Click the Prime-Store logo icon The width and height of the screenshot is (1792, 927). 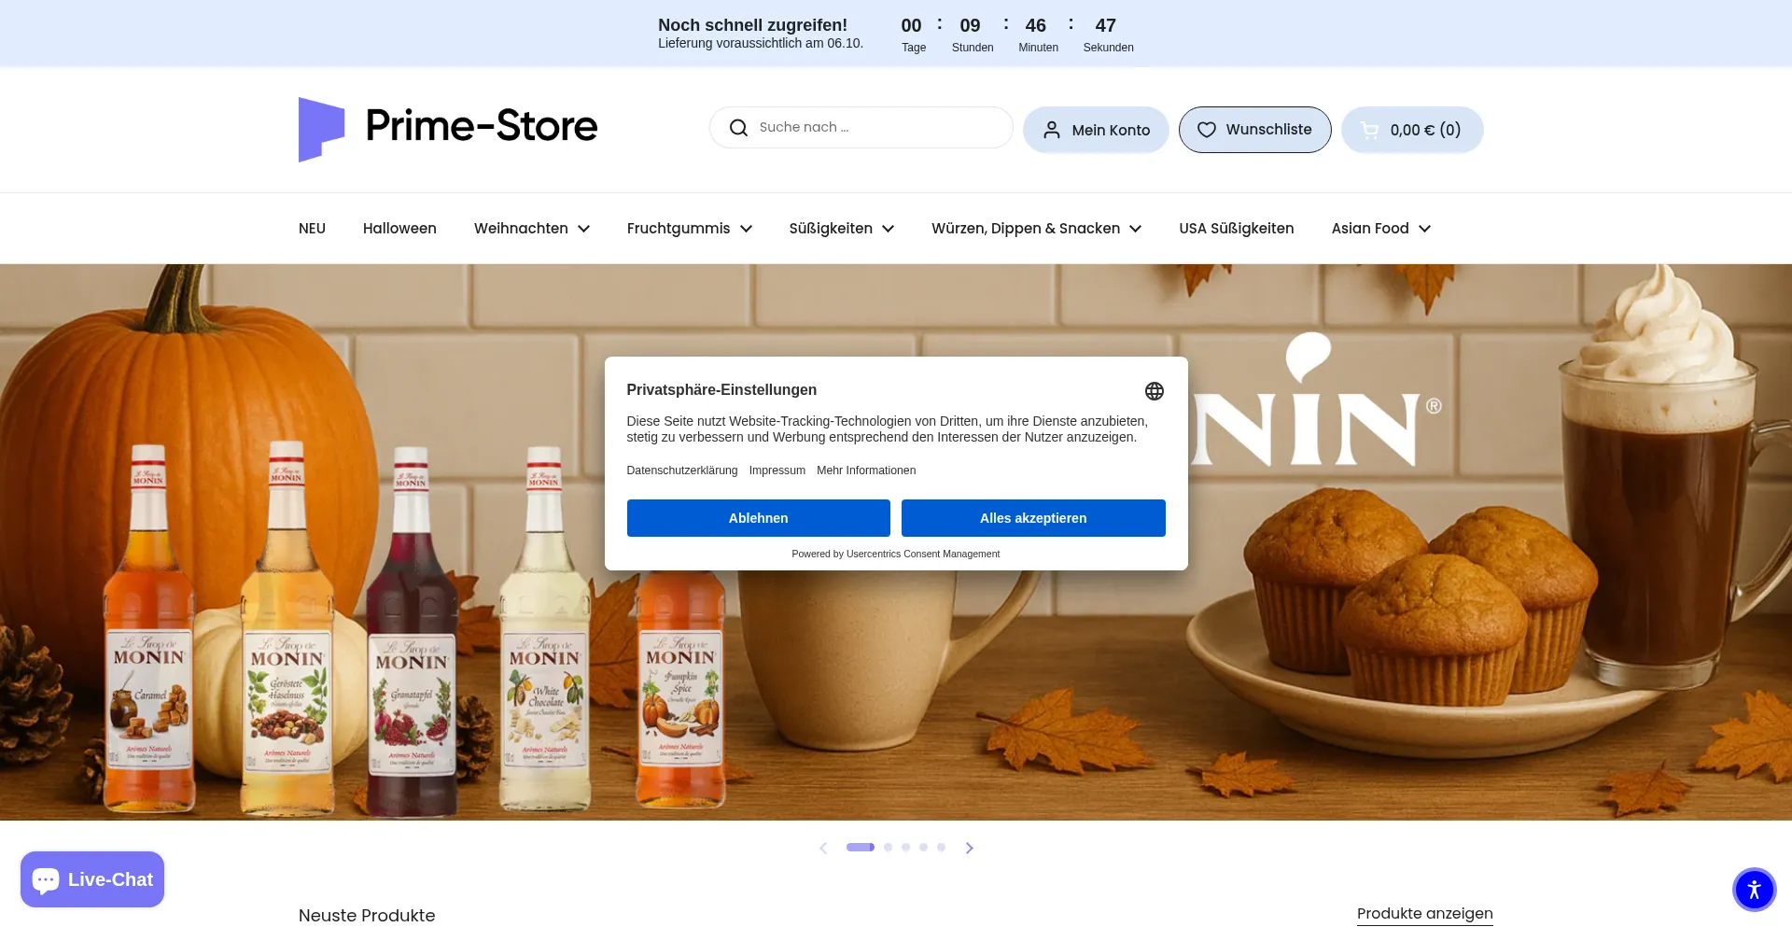point(322,129)
